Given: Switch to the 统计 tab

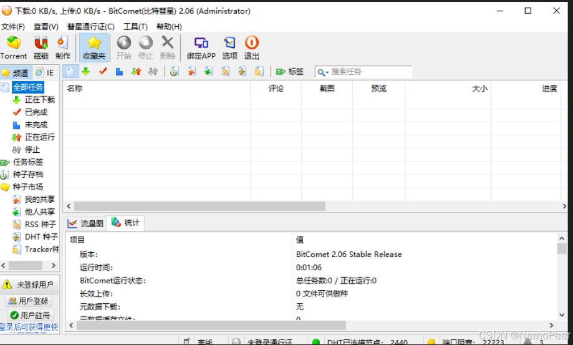Looking at the screenshot, I should pyautogui.click(x=126, y=223).
